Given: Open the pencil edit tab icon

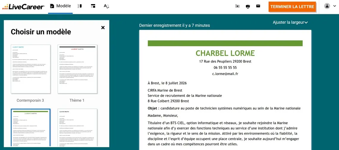Looking at the screenshot, I should tap(80, 6).
